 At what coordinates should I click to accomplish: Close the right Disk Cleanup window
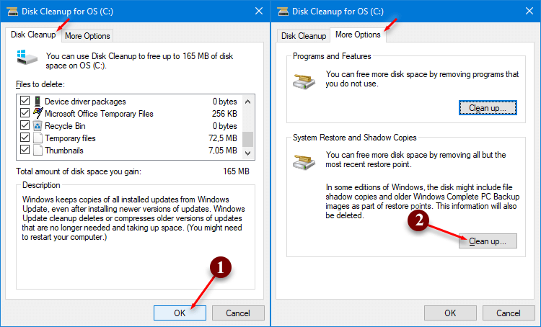tap(529, 11)
